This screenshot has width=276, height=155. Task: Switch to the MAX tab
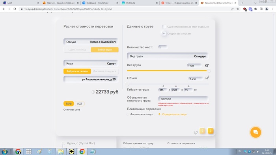click(21, 3)
